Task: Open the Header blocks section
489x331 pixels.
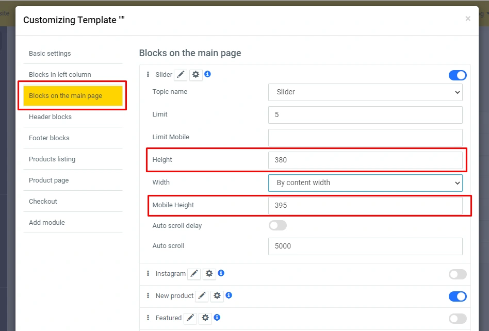Action: (x=50, y=117)
